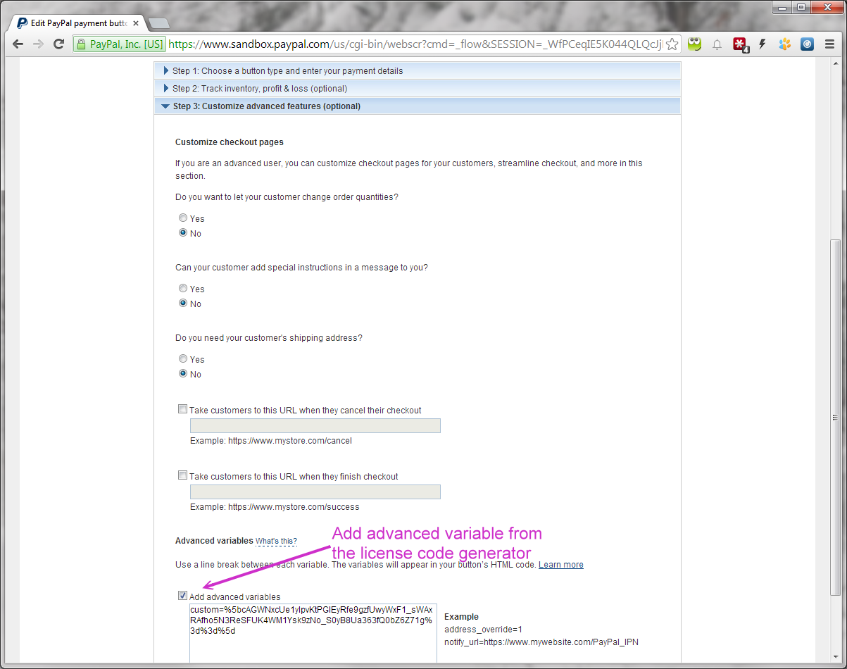Click 'Example: https://www.mystore.com/cancel' text
847x669 pixels.
(x=271, y=441)
